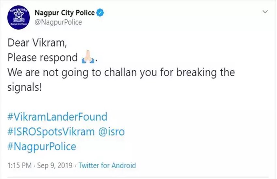Click the 1:15 PM timestamp
This screenshot has height=179, width=277.
click(x=20, y=165)
